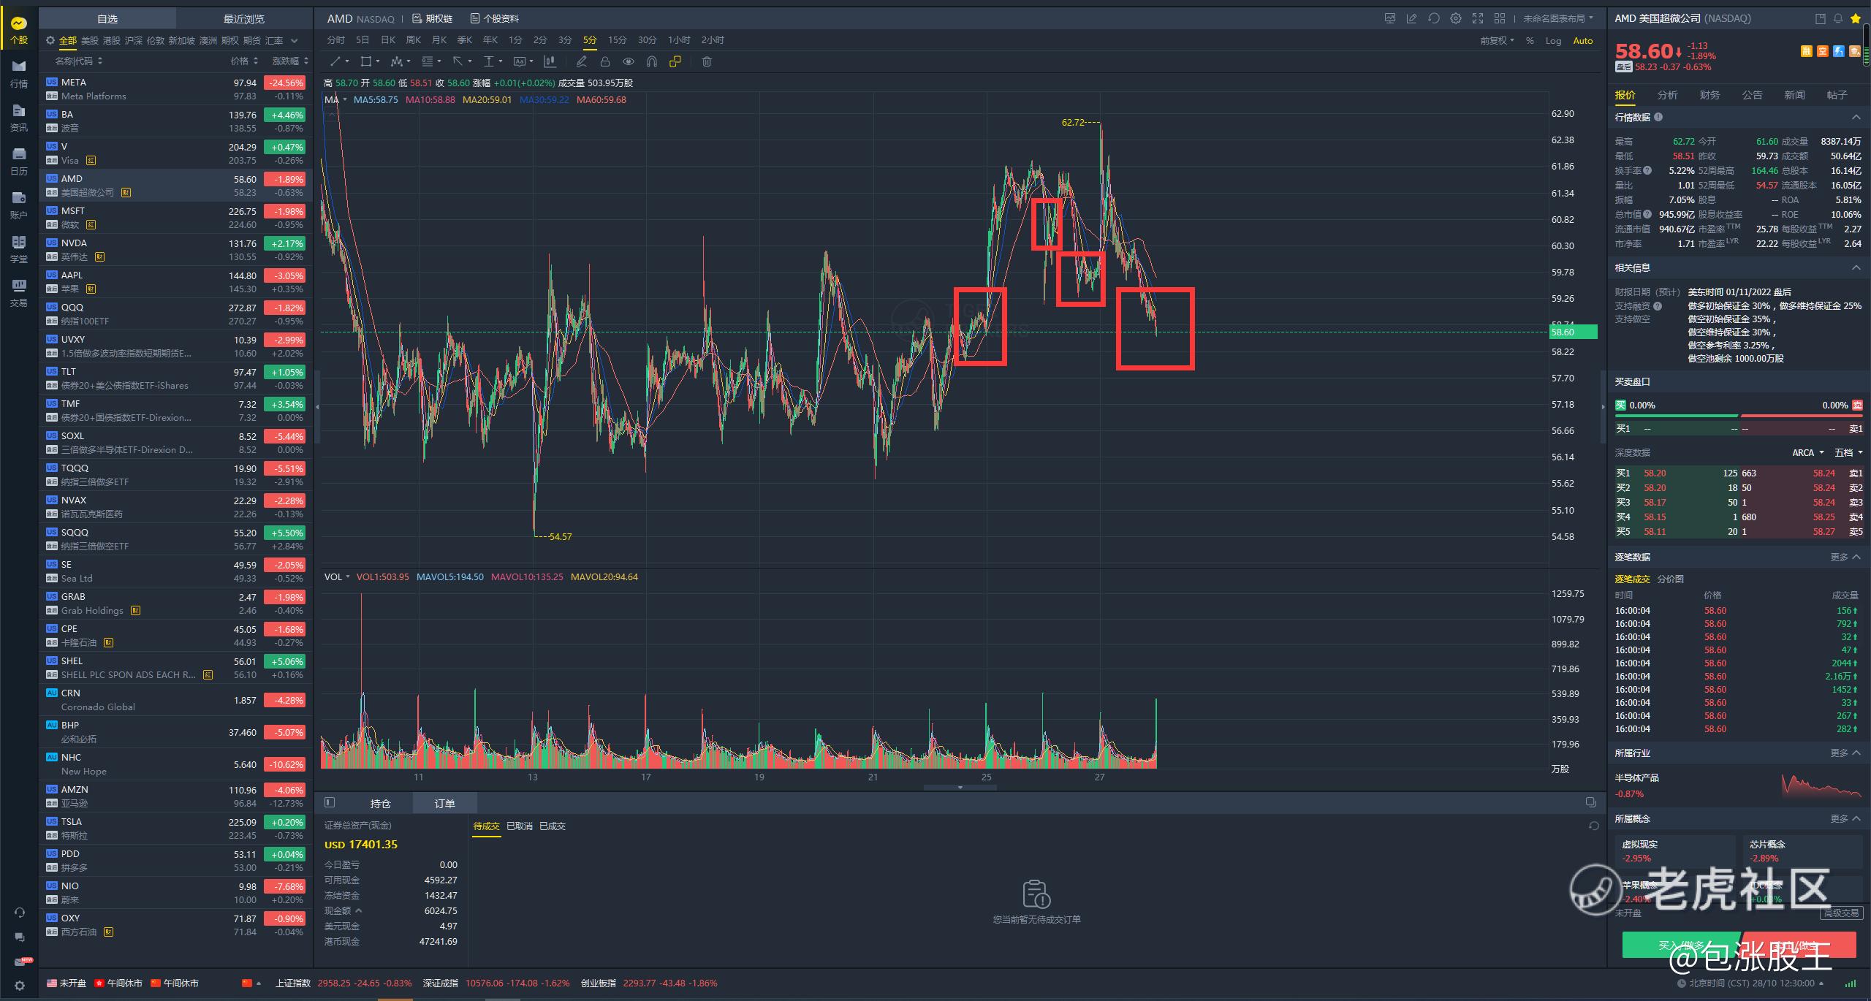
Task: Open the 账户 account section in sidebar
Action: coord(19,206)
